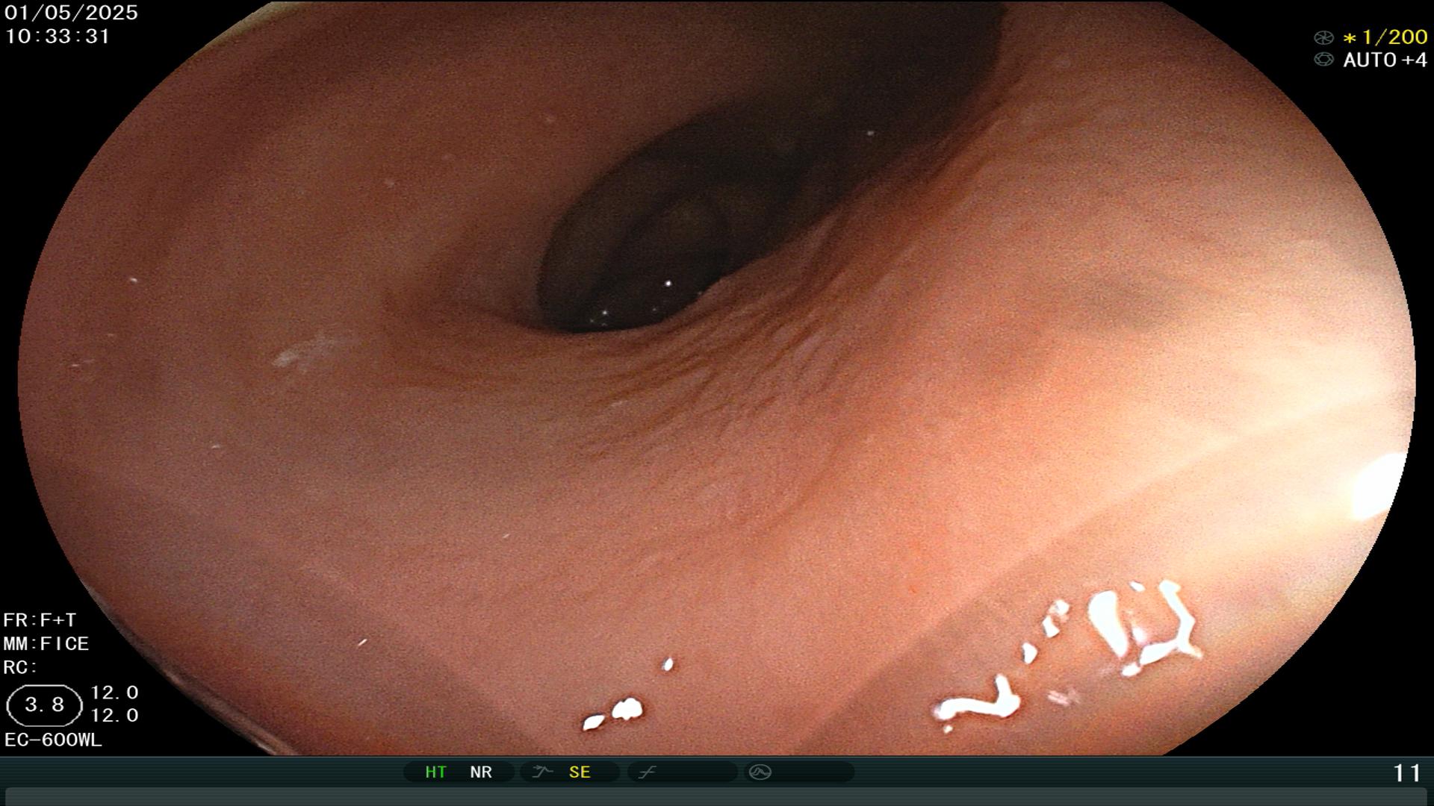Click the endoscopic image of the lumen
The height and width of the screenshot is (806, 1434).
[x=717, y=378]
